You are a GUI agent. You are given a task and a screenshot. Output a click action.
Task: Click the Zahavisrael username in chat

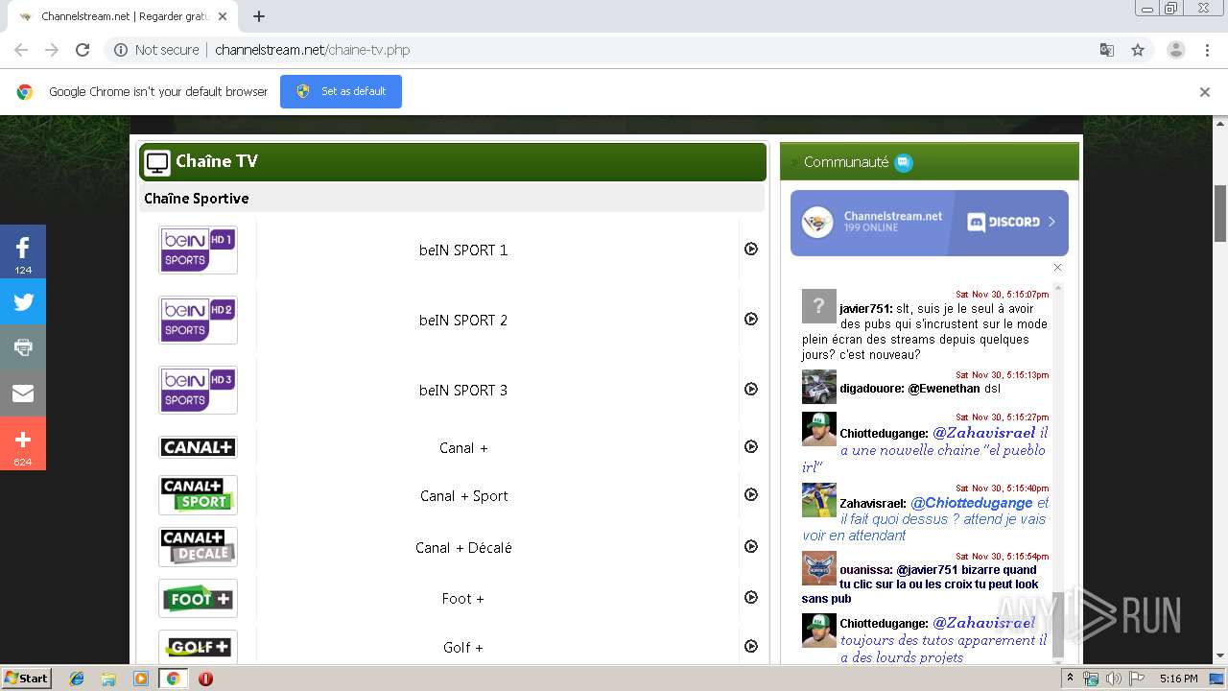[x=872, y=503]
